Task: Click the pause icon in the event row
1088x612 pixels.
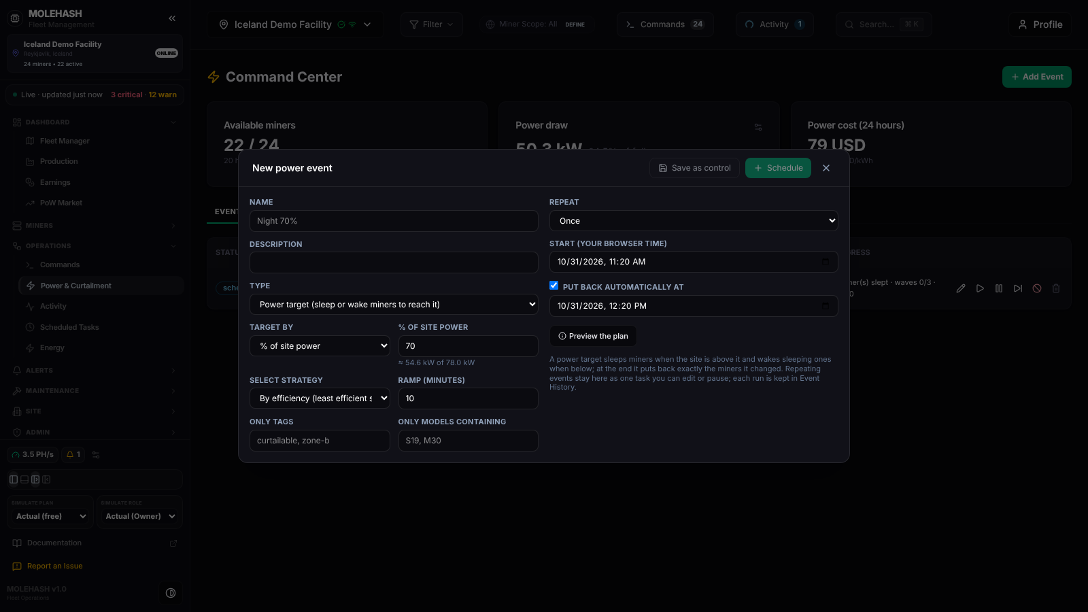Action: (999, 288)
